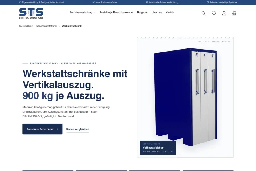Go to the Ratgeber page
The height and width of the screenshot is (171, 256).
(143, 13)
